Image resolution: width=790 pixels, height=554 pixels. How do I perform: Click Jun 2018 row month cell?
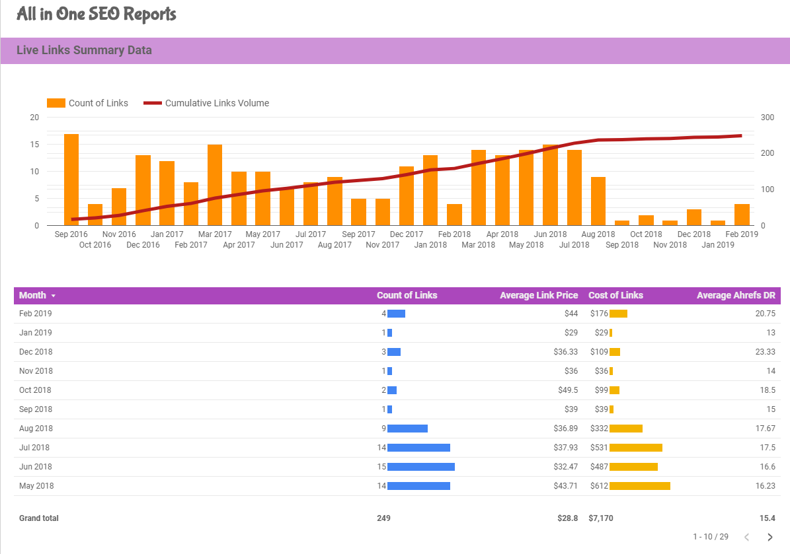pyautogui.click(x=35, y=466)
